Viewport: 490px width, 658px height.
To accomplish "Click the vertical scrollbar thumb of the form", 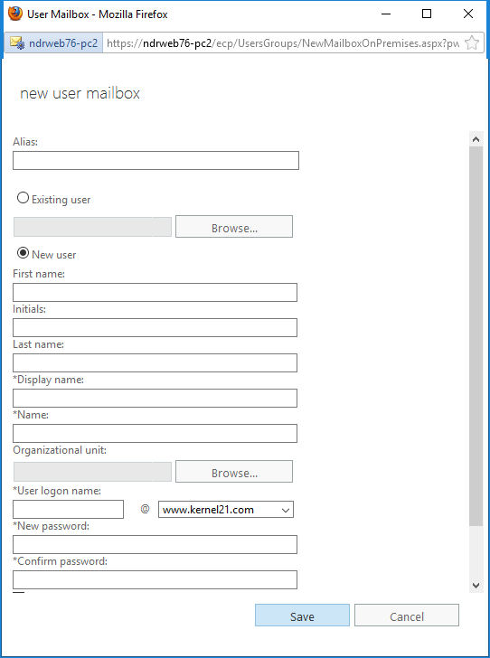I will click(476, 335).
